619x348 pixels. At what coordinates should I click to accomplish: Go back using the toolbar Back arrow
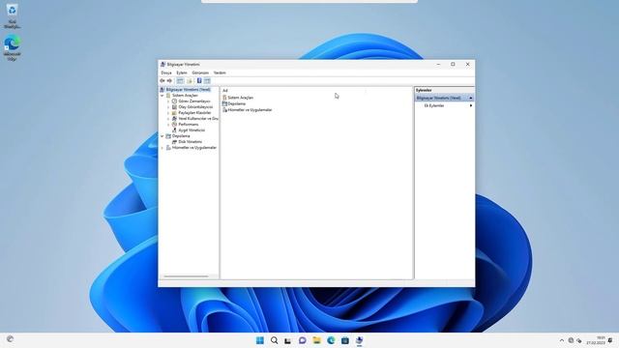162,81
